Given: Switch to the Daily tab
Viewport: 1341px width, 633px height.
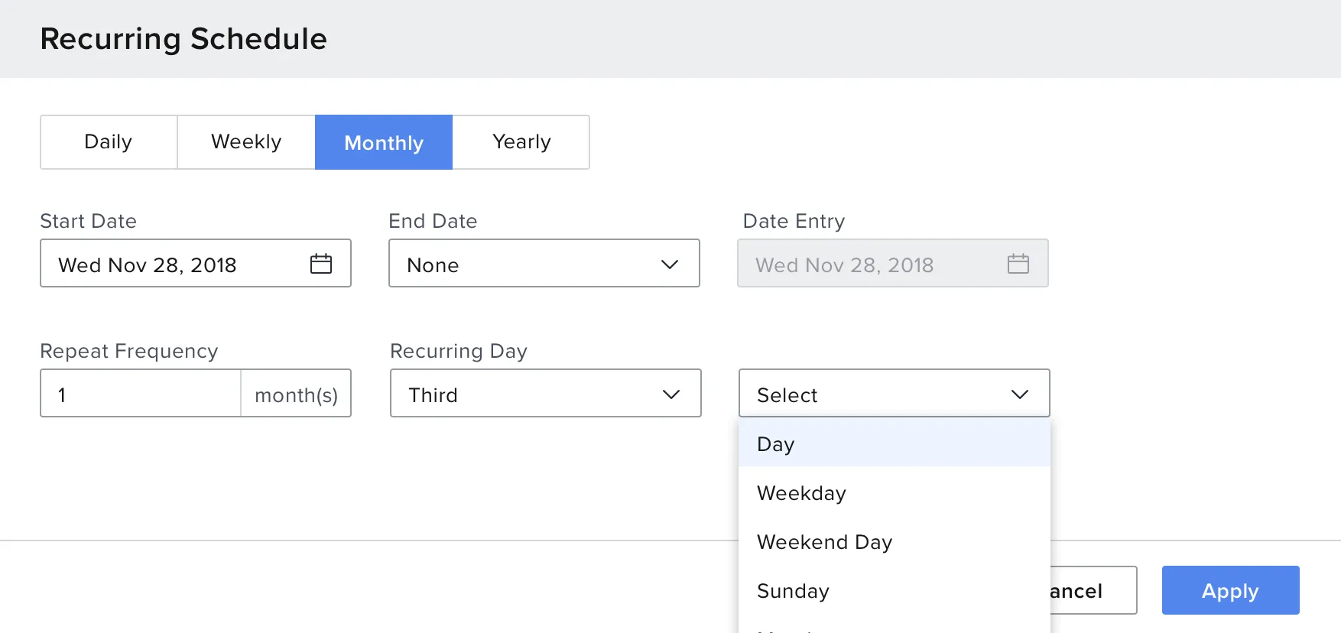Looking at the screenshot, I should pos(109,142).
